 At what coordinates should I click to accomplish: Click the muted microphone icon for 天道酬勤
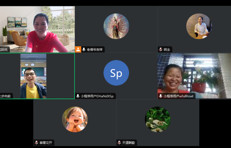(x=119, y=143)
